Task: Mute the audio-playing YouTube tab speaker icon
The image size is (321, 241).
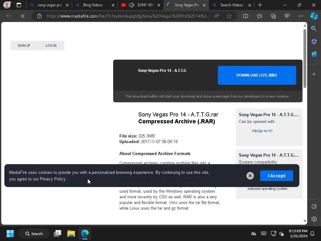Action: click(131, 5)
